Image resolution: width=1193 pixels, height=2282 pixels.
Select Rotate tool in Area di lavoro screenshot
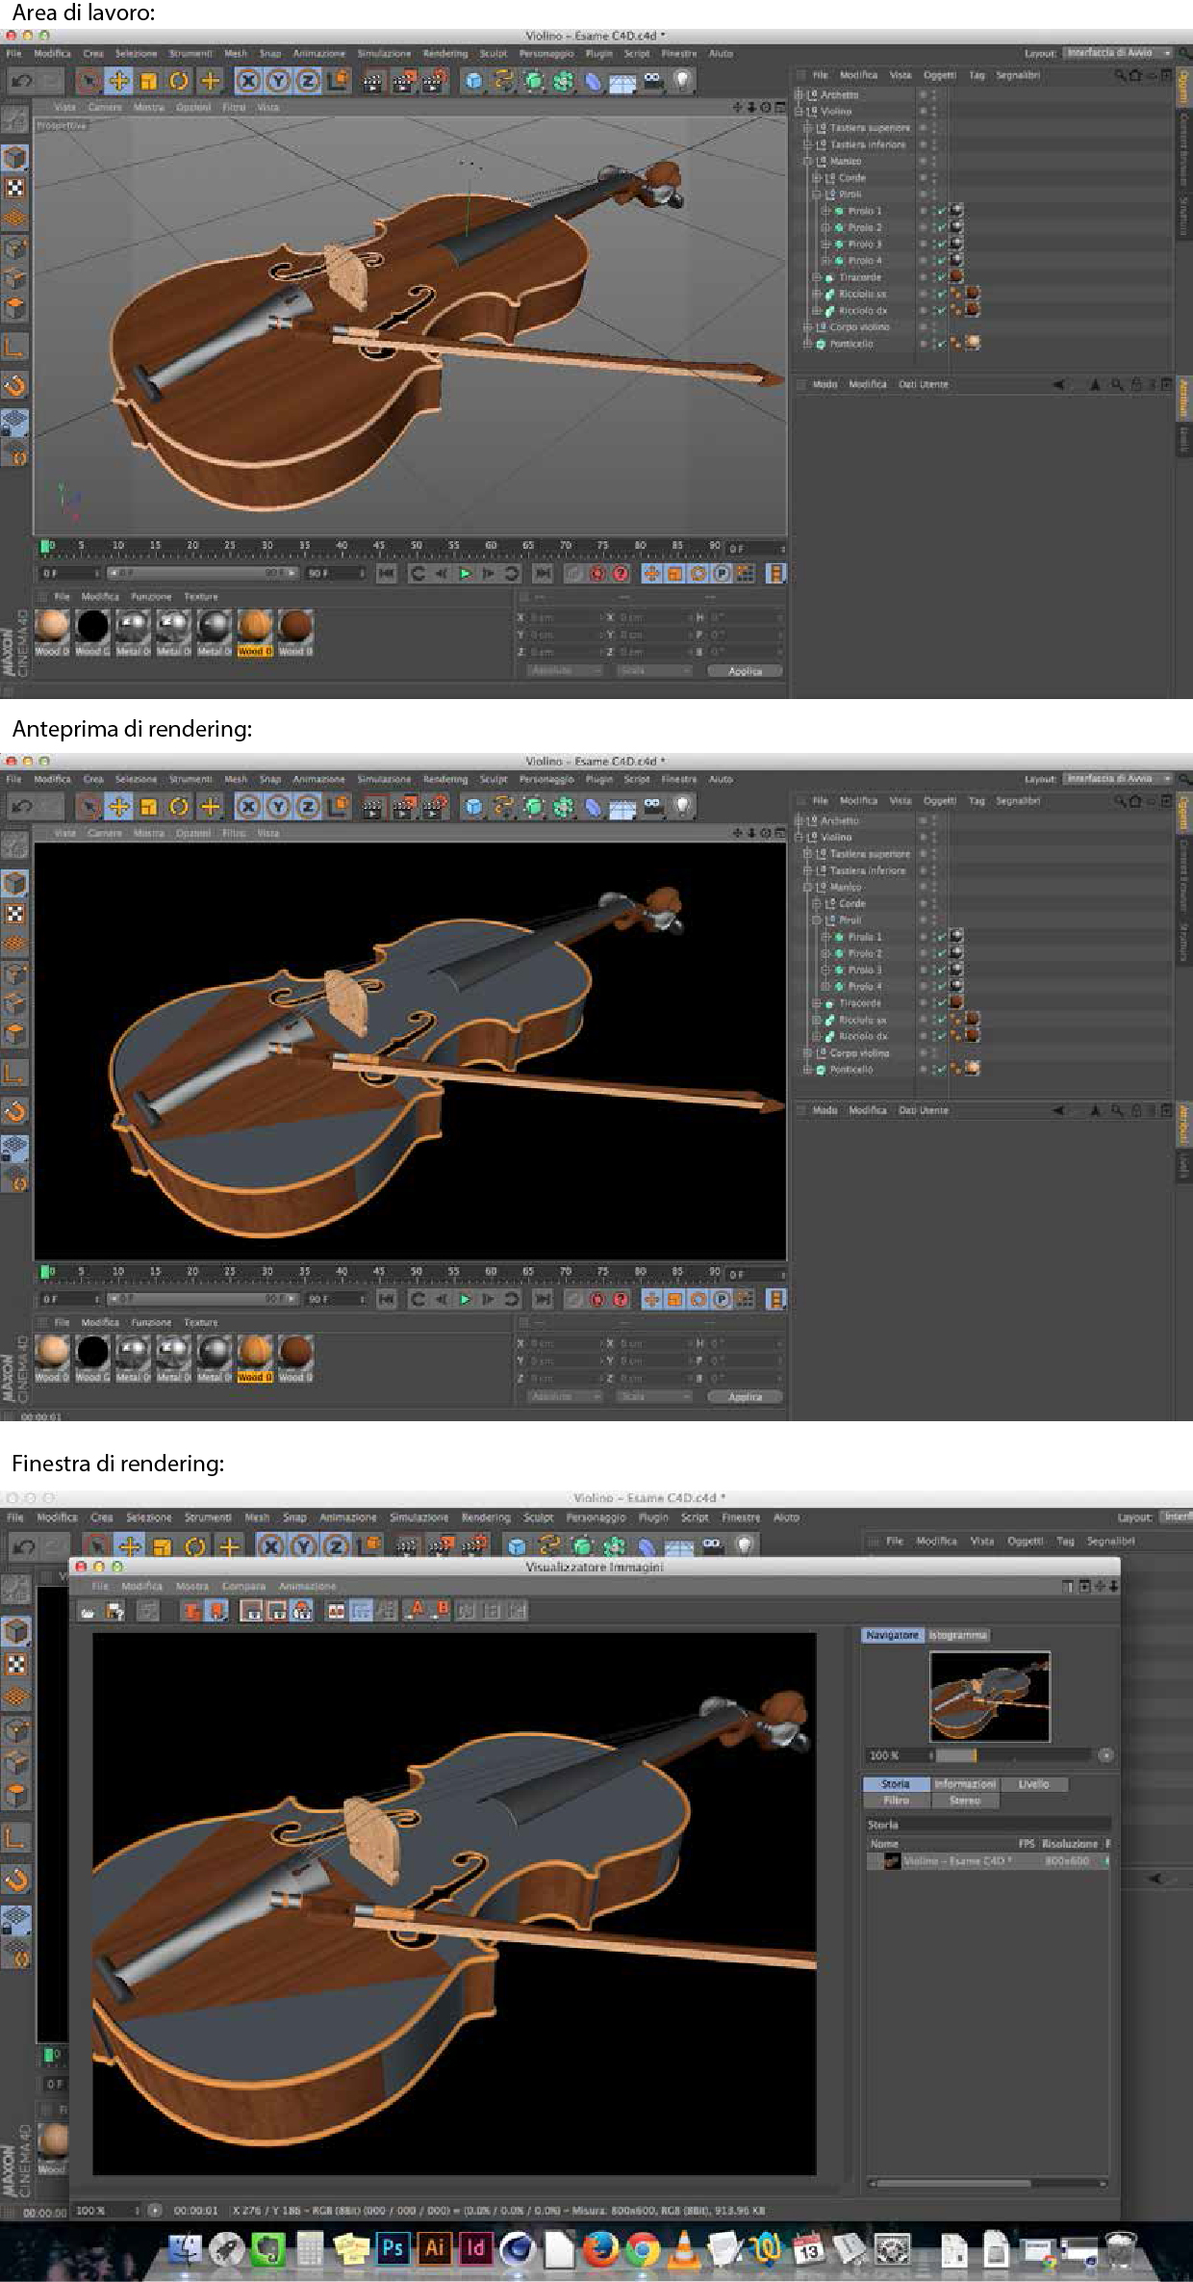(x=179, y=81)
